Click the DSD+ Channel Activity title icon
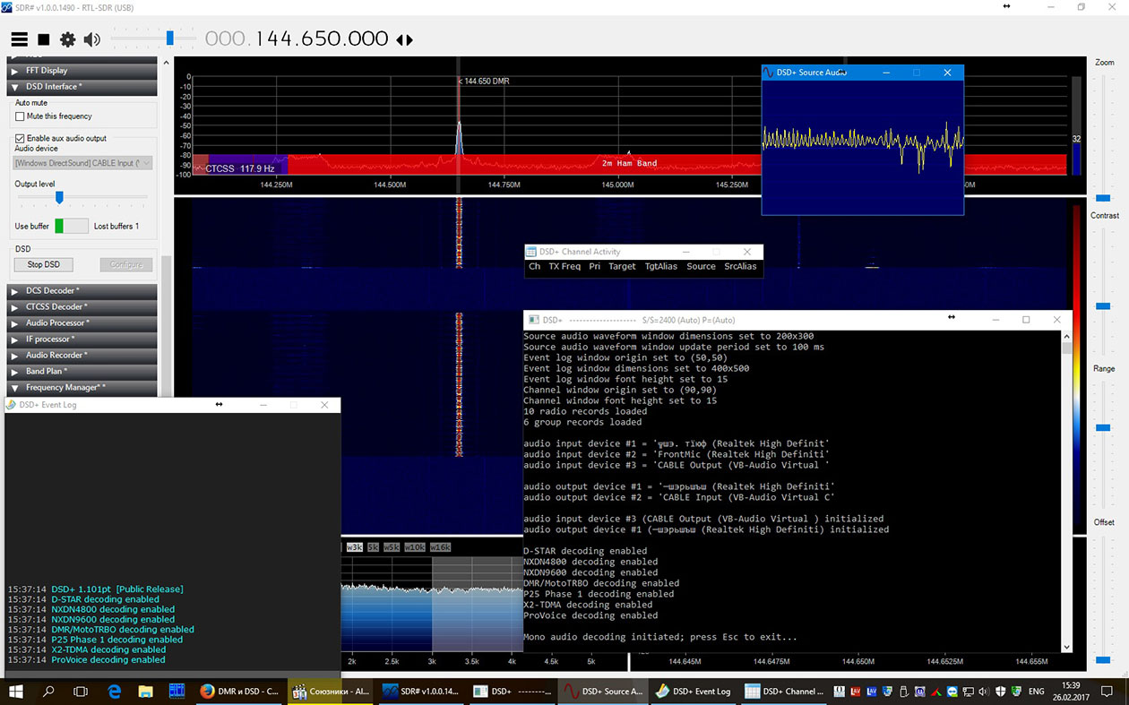Screen dimensions: 1129x705 click(531, 252)
